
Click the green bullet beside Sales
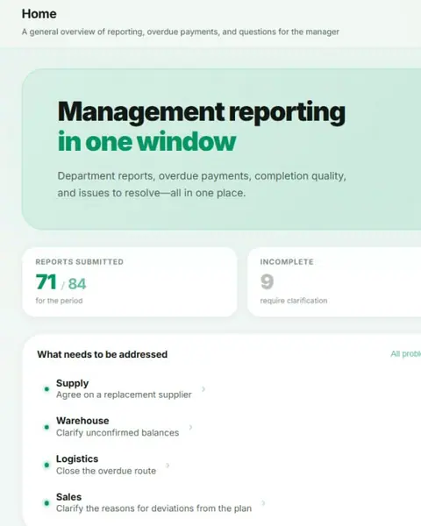(46, 503)
